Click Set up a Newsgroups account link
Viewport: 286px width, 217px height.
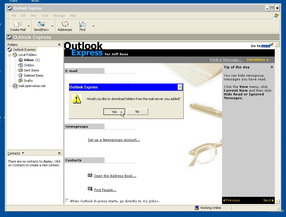tap(114, 140)
